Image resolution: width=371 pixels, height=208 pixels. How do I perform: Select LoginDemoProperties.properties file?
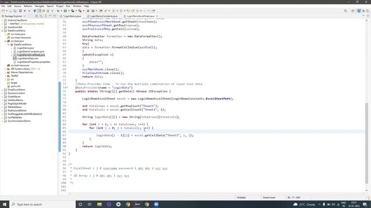tap(34, 62)
